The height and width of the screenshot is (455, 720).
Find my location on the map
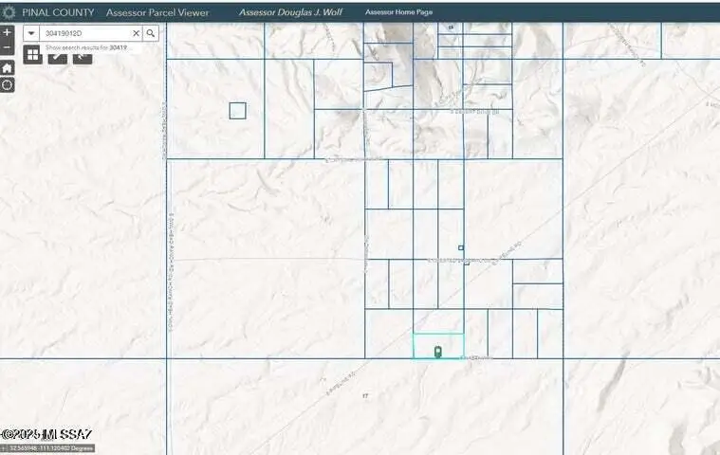point(7,85)
